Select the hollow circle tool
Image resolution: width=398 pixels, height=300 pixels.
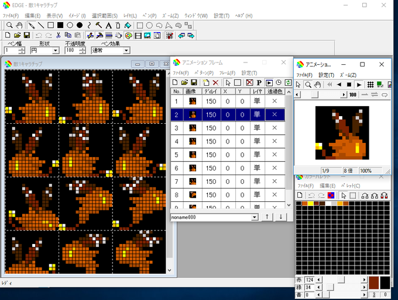70,25
